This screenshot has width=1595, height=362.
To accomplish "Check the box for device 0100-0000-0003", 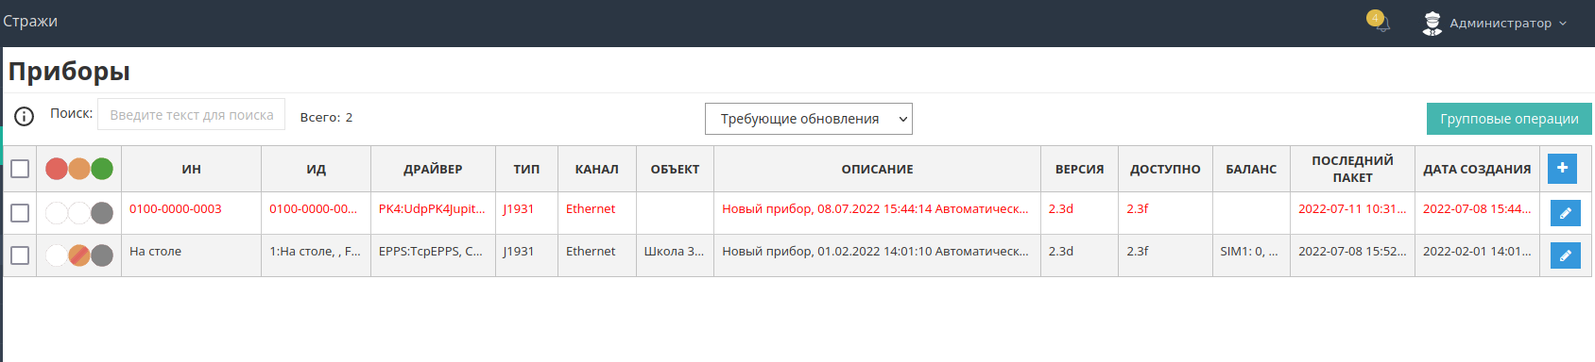I will click(x=20, y=213).
